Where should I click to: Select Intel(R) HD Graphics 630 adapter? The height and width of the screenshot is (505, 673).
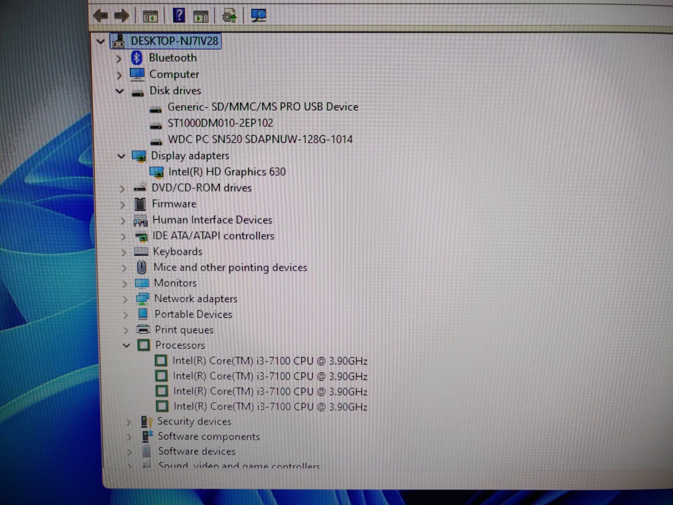click(x=227, y=172)
